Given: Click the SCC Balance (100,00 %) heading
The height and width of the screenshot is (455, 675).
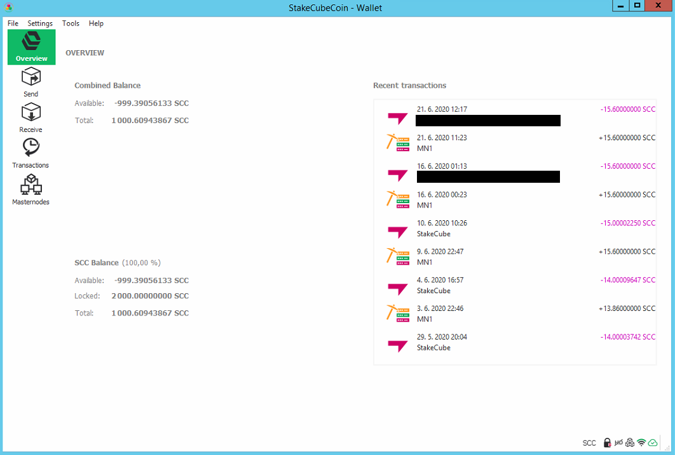Looking at the screenshot, I should pos(118,263).
